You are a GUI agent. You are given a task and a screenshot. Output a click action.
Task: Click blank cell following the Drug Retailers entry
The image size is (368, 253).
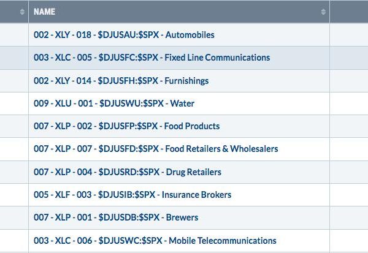coord(349,172)
